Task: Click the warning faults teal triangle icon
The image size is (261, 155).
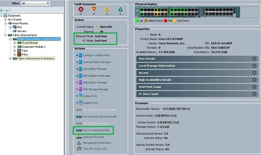Action: click(120, 9)
